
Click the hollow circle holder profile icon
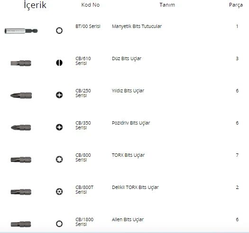point(59,30)
